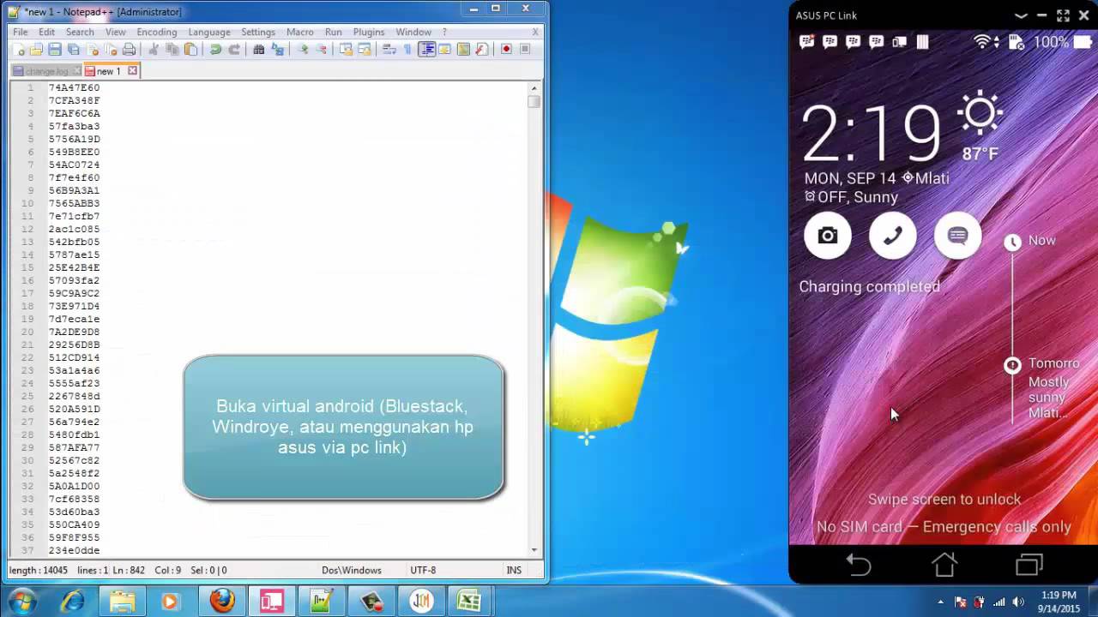Tap the Tomorrow forecast timeline marker

tap(1012, 365)
